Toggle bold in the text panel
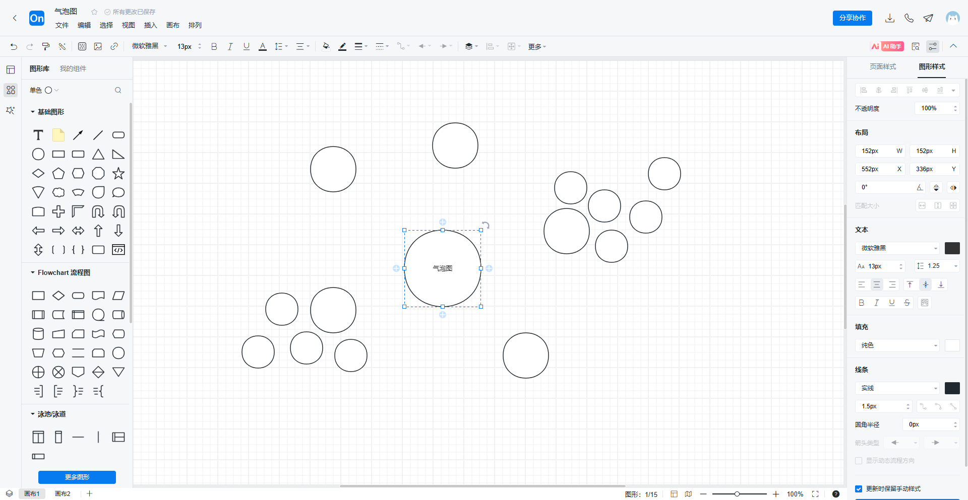 862,303
